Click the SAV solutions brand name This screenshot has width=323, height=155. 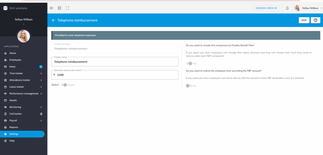(18, 8)
